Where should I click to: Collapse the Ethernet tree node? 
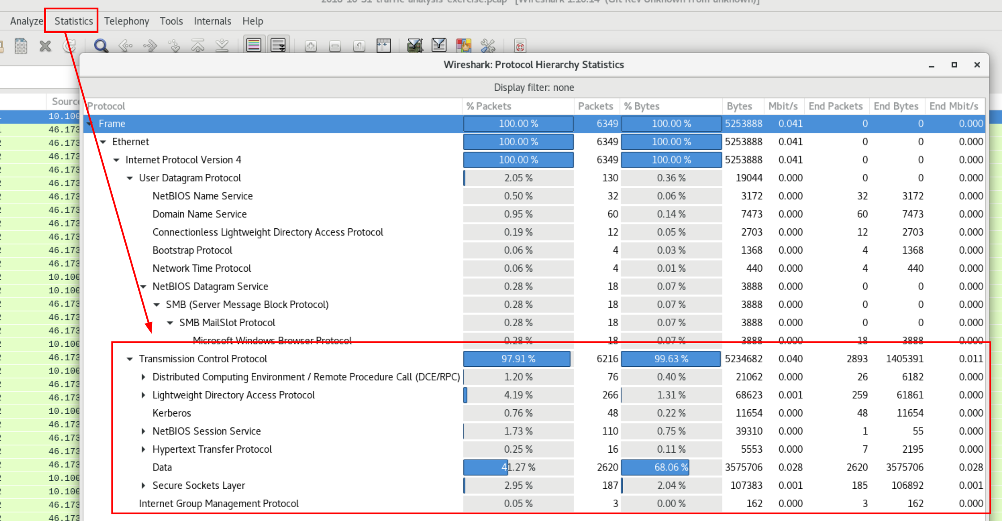click(x=103, y=142)
